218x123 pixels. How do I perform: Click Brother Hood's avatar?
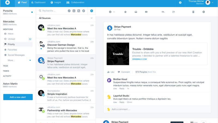click(109, 80)
